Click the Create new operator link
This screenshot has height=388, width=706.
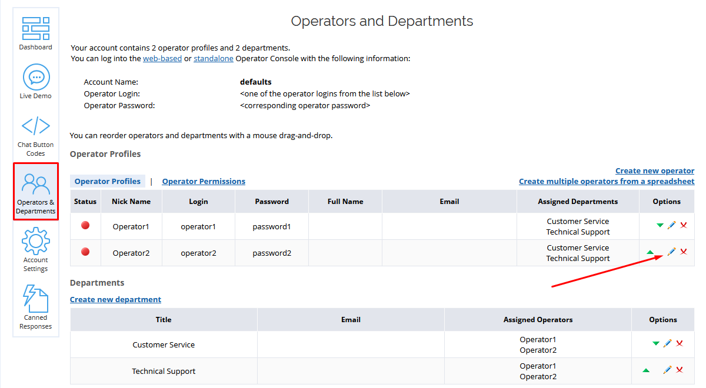(x=655, y=170)
